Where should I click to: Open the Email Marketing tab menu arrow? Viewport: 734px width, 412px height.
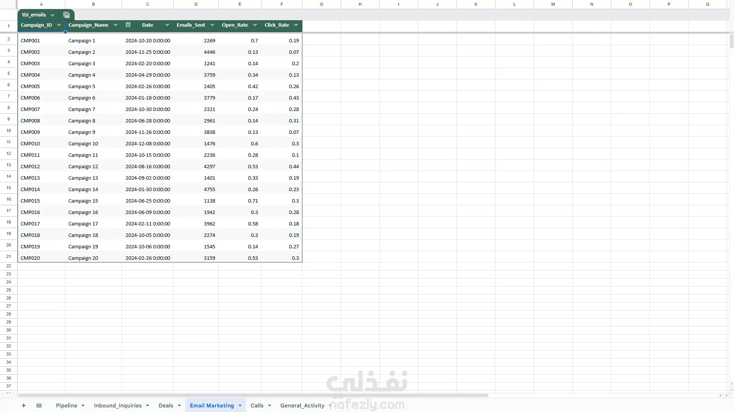pyautogui.click(x=240, y=406)
